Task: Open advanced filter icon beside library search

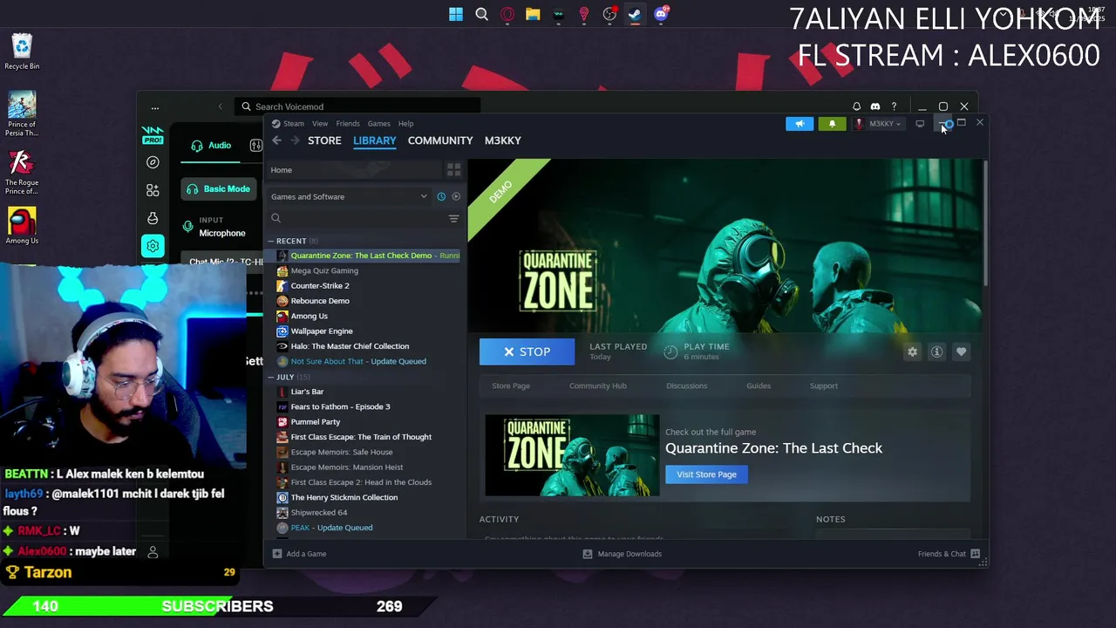Action: (x=453, y=218)
